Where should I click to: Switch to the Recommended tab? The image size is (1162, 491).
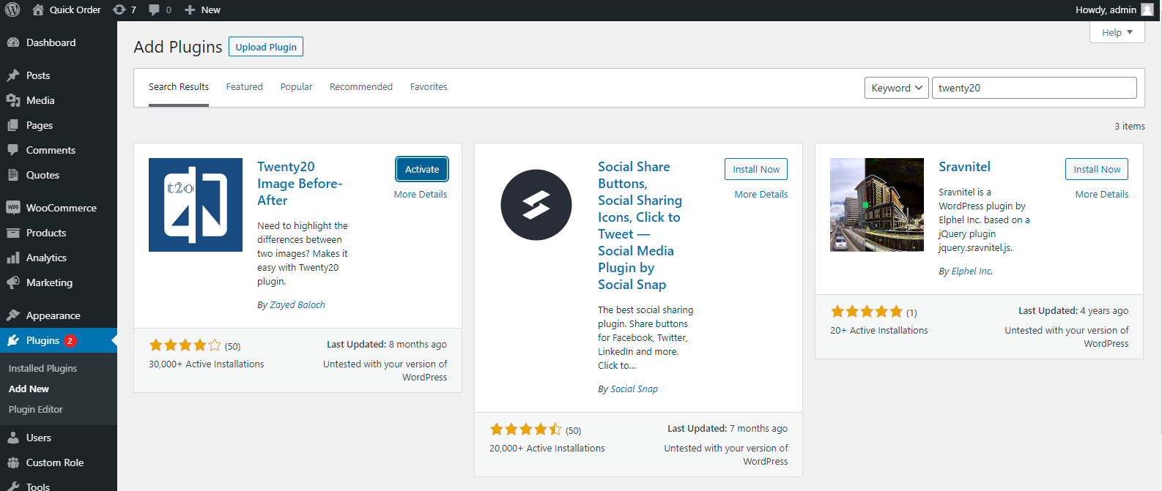tap(361, 87)
